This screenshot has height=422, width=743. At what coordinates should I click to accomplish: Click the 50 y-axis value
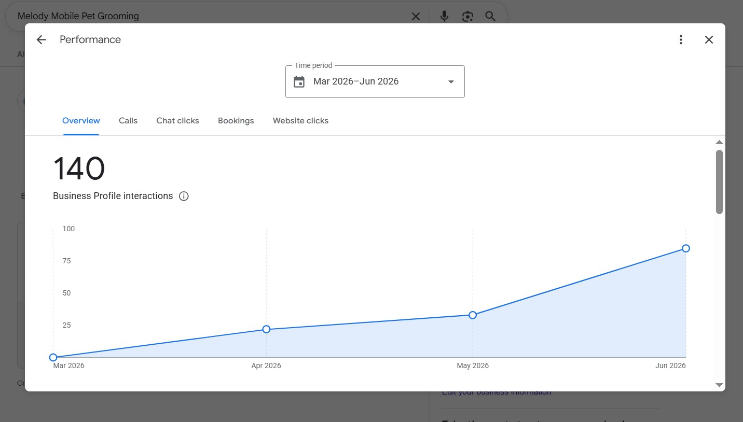click(66, 293)
